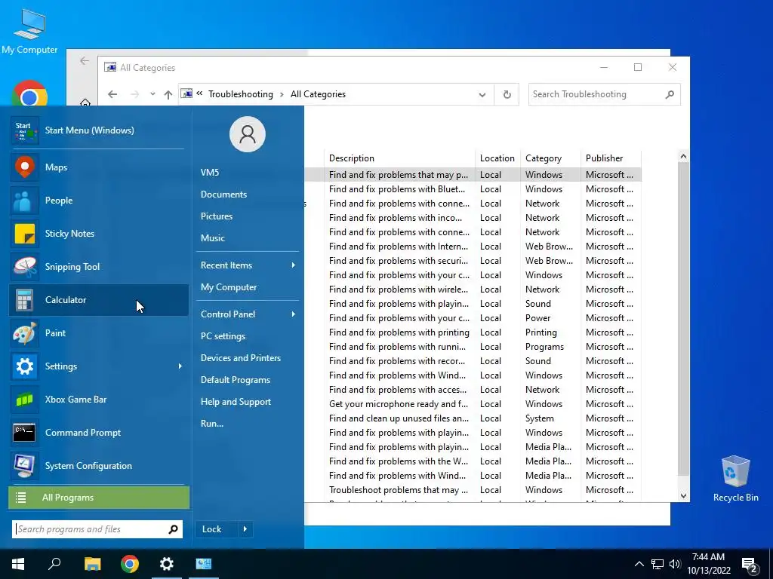Show hidden tray icons chevron
Image resolution: width=773 pixels, height=579 pixels.
(639, 564)
